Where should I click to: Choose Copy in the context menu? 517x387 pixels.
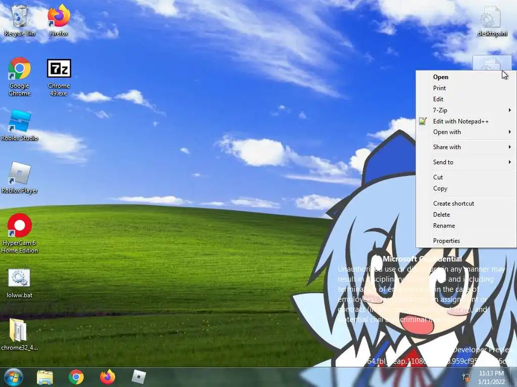click(466, 188)
